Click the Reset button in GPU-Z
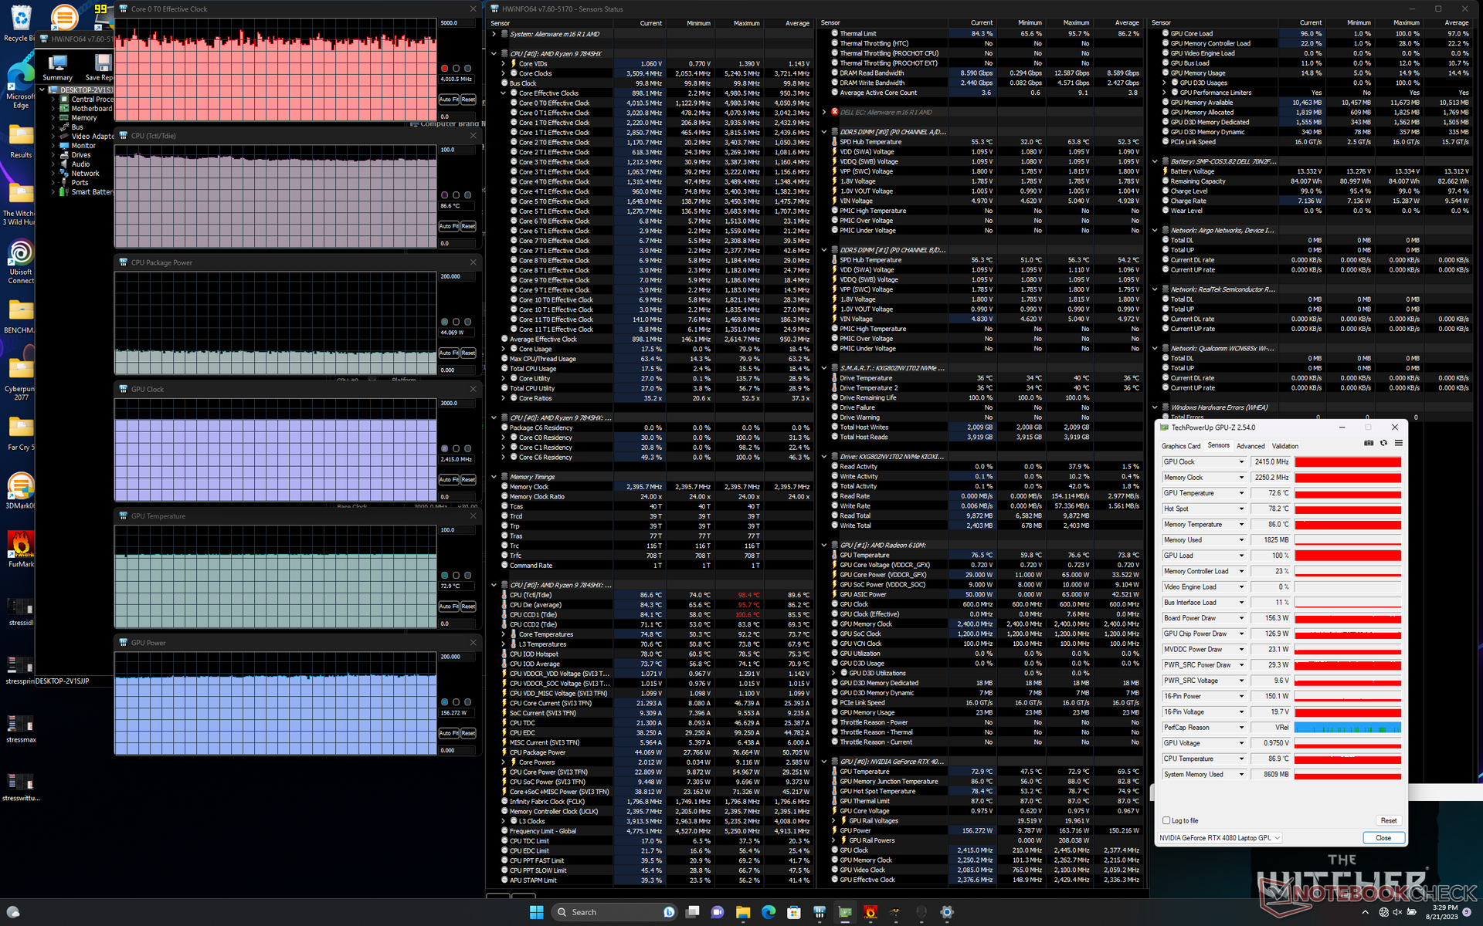This screenshot has height=926, width=1483. click(1388, 820)
